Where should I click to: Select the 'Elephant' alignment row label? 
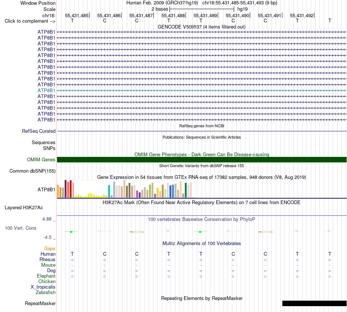click(46, 276)
